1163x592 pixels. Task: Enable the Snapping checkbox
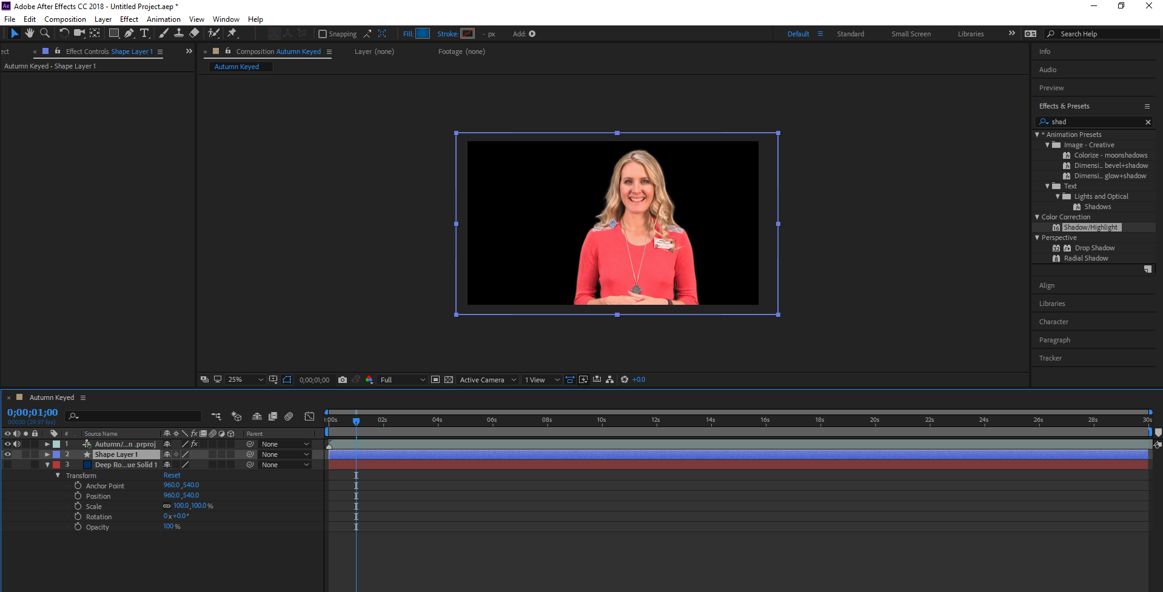tap(323, 34)
